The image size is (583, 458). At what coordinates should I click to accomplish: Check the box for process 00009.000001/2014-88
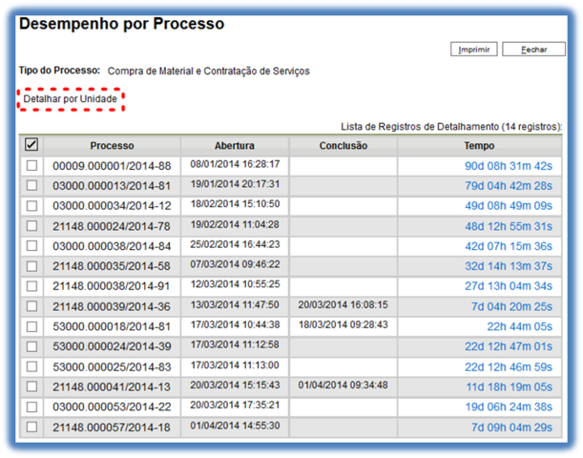click(x=31, y=166)
